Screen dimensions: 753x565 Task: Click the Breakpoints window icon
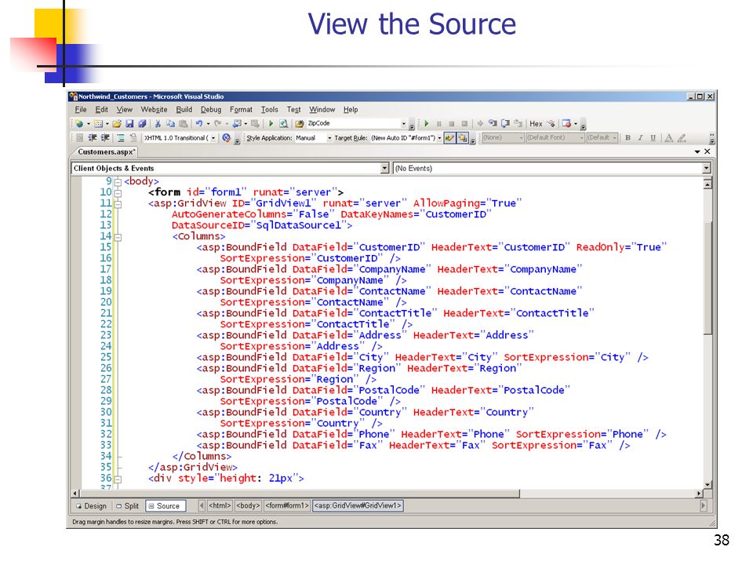click(566, 123)
